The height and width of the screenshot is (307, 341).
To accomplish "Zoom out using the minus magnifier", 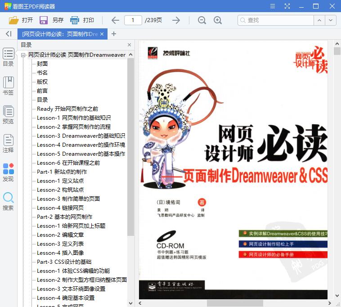I will [x=202, y=20].
